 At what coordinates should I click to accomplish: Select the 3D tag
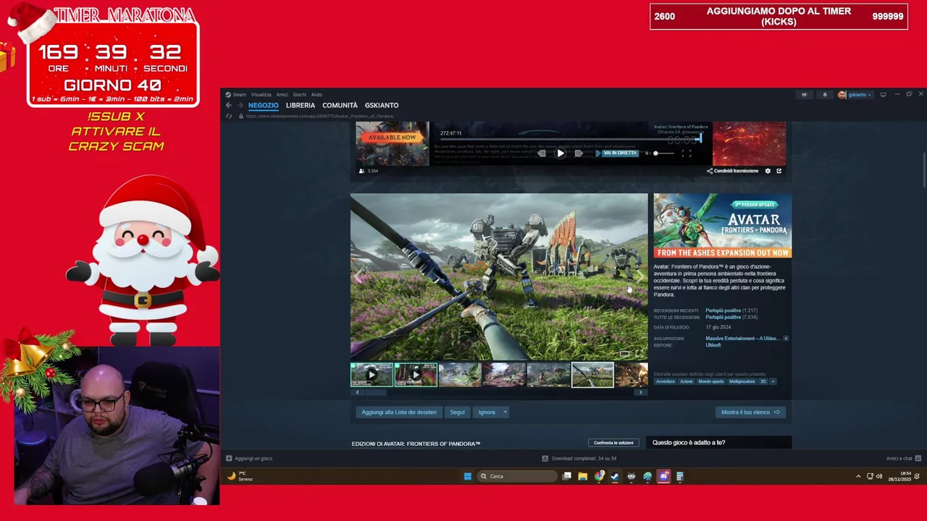click(x=763, y=381)
